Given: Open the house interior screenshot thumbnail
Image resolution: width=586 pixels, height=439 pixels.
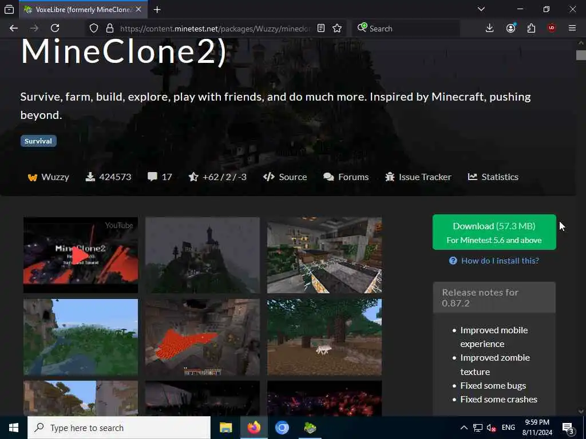Looking at the screenshot, I should tap(324, 256).
